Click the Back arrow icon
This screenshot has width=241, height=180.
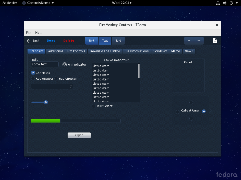29,41
